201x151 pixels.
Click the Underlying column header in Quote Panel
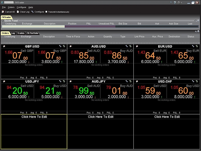coord(11,23)
